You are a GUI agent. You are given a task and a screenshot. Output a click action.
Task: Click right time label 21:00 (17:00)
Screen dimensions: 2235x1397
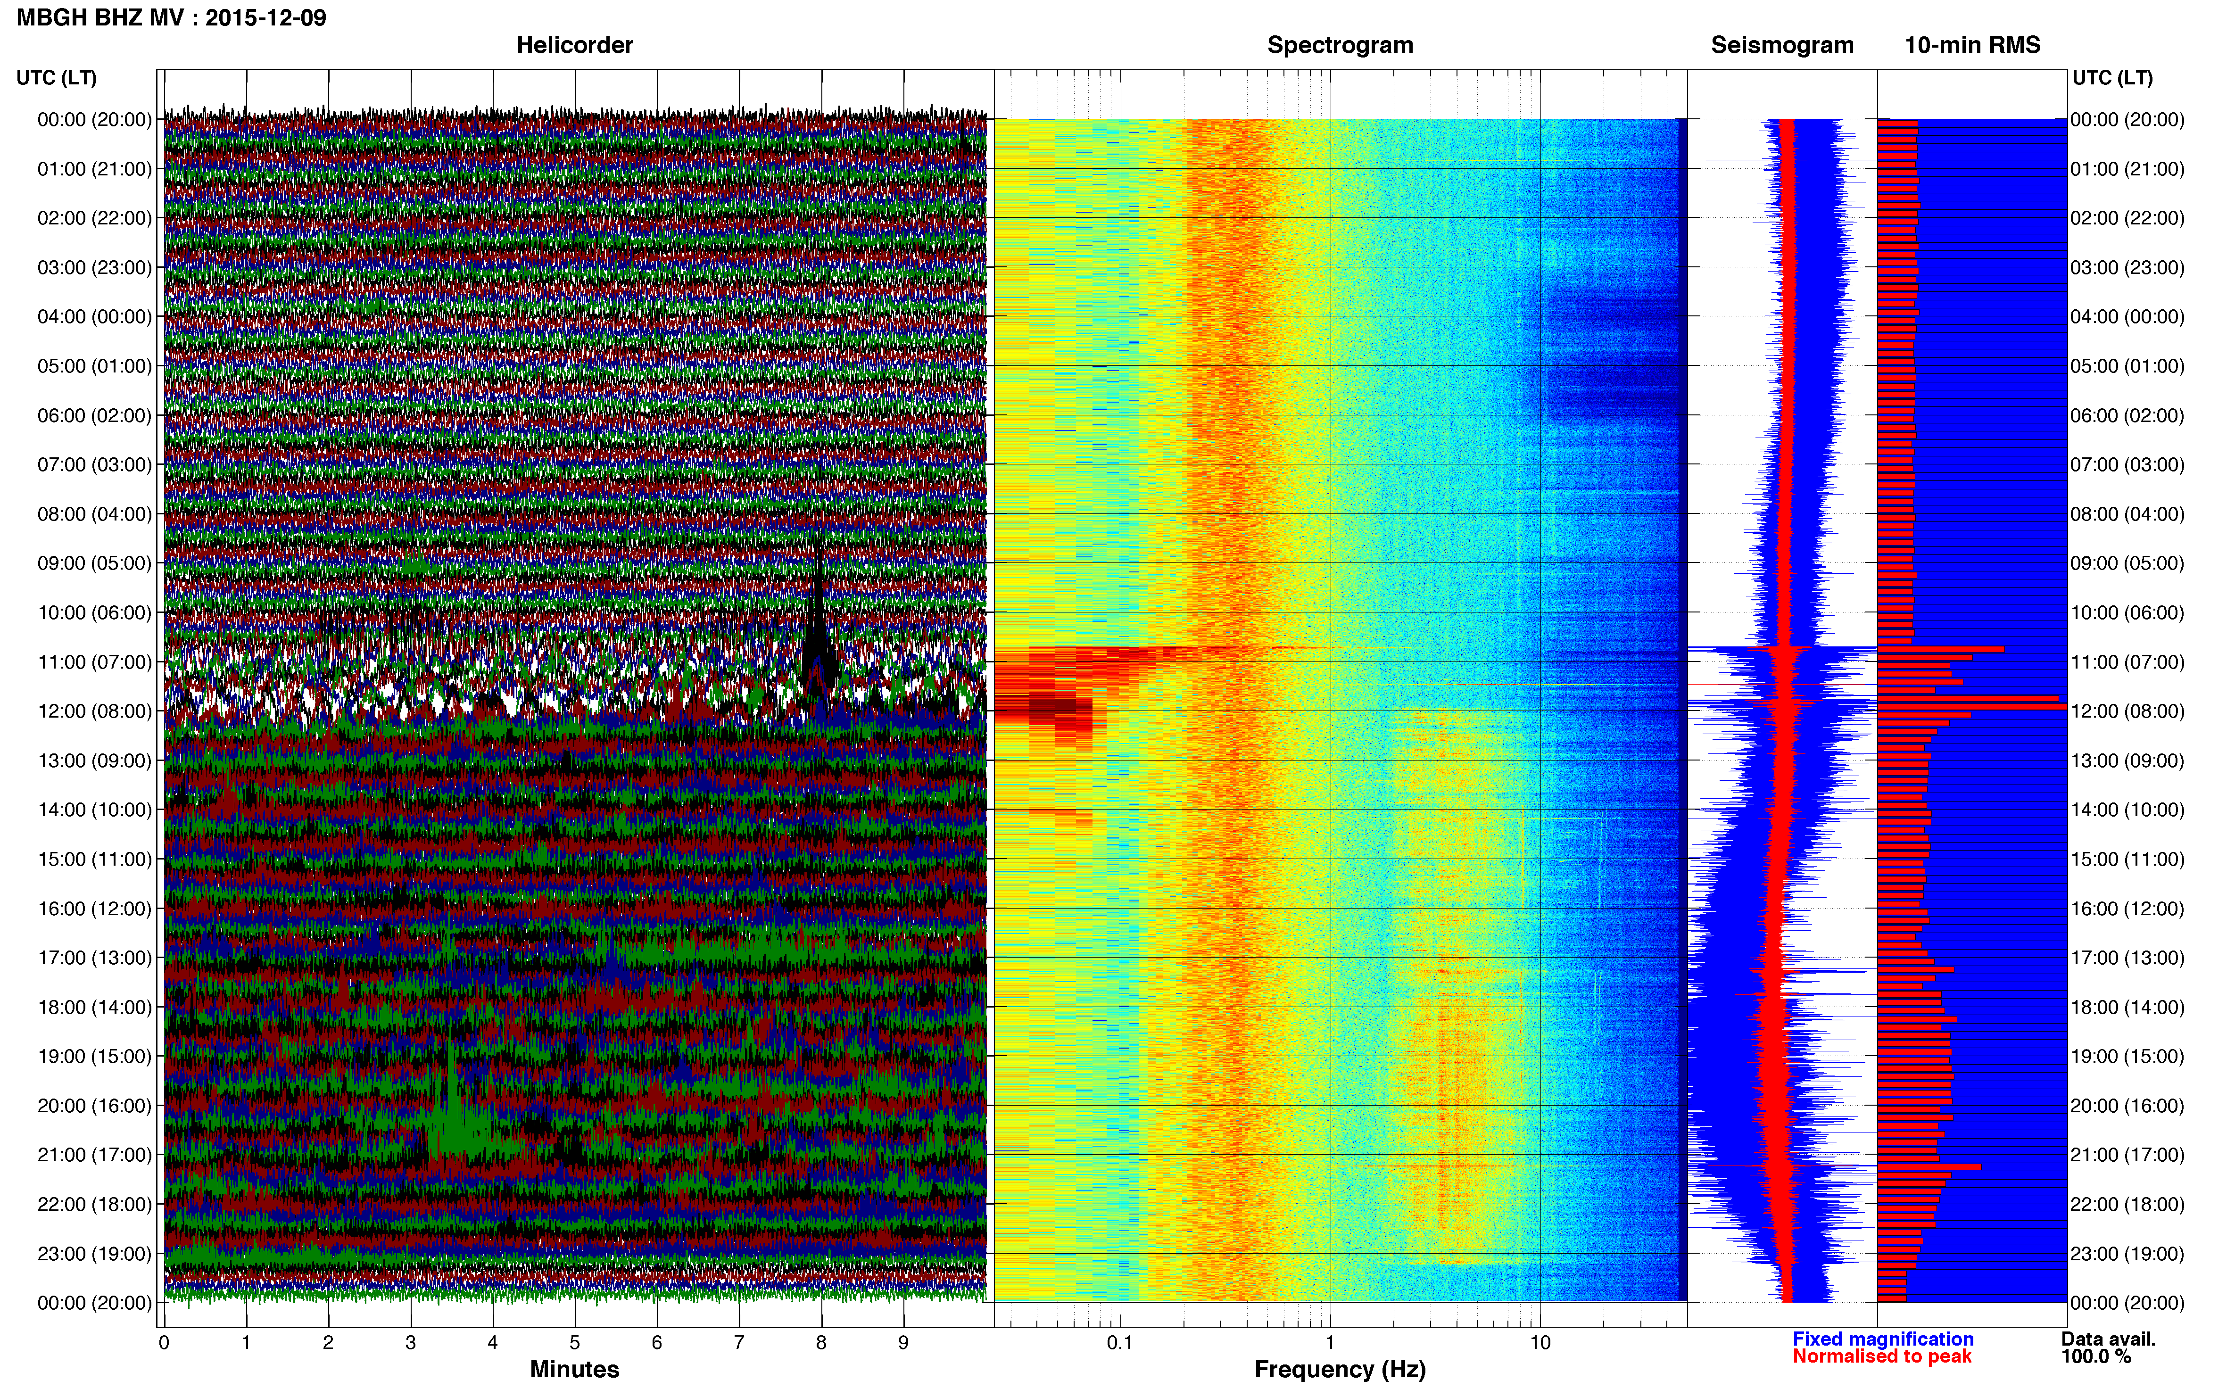click(2127, 1155)
